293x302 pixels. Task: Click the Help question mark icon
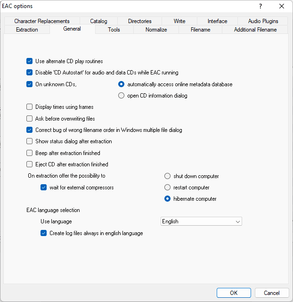[x=260, y=6]
